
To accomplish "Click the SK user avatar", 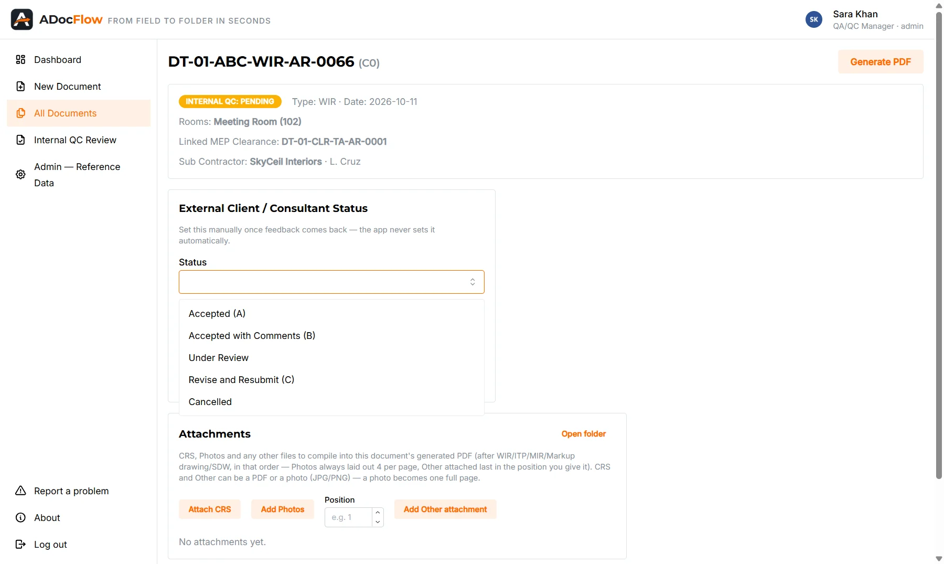I will coord(814,19).
